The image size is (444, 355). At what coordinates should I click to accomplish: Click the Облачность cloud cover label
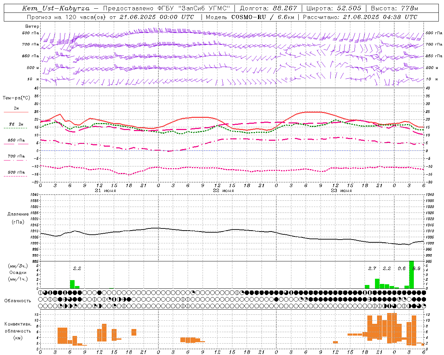[18, 301]
